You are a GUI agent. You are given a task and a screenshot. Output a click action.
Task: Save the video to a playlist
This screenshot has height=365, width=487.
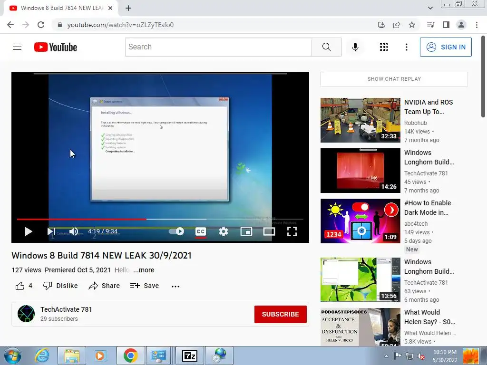[145, 286]
